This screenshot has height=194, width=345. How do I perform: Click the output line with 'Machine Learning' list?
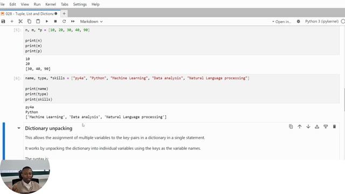pos(96,117)
